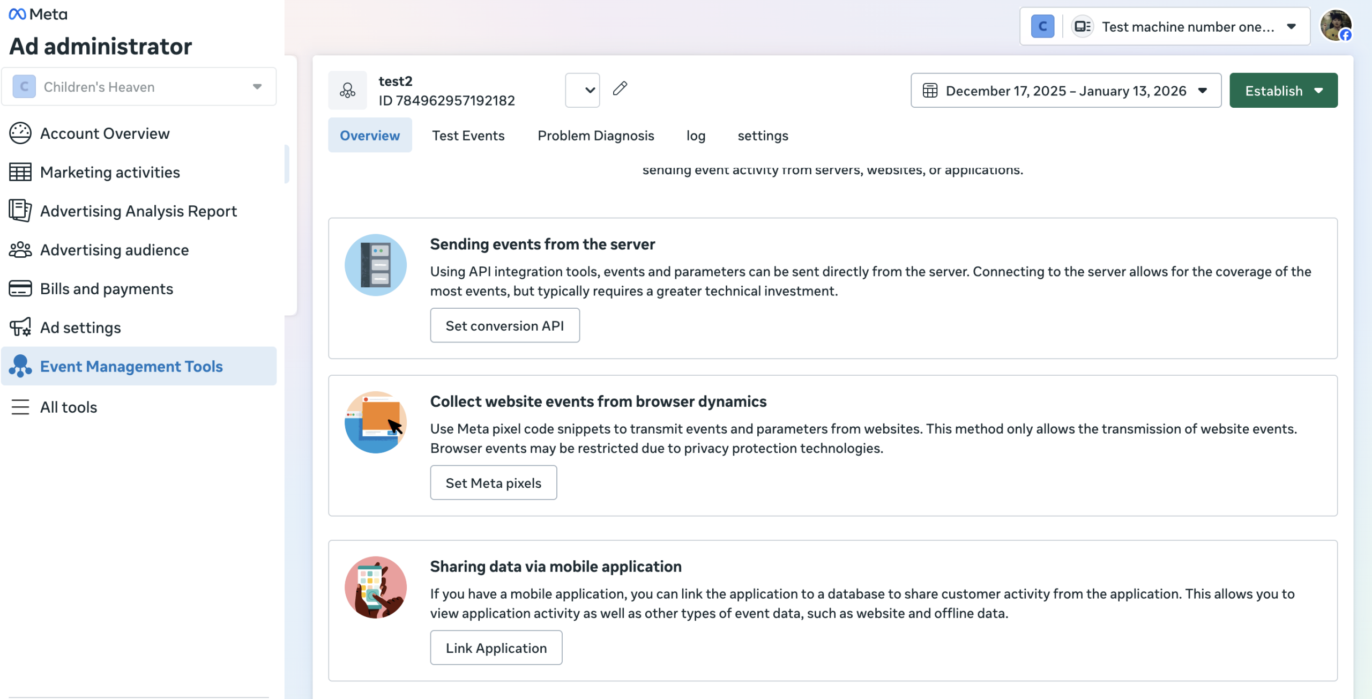Switch to the Problem Diagnosis tab
Viewport: 1372px width, 699px height.
(595, 136)
